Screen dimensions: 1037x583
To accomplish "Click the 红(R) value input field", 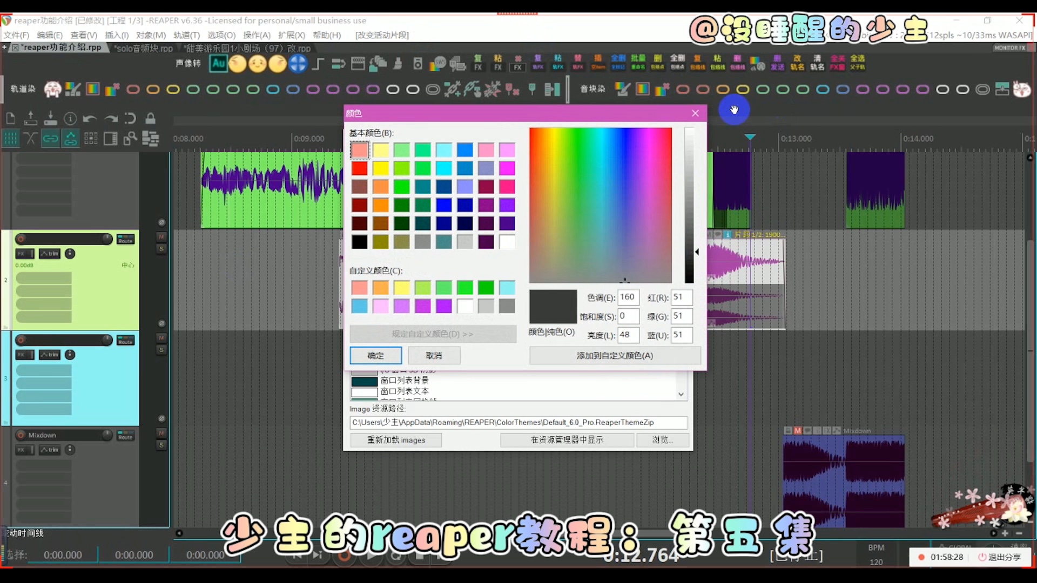I will pos(681,297).
